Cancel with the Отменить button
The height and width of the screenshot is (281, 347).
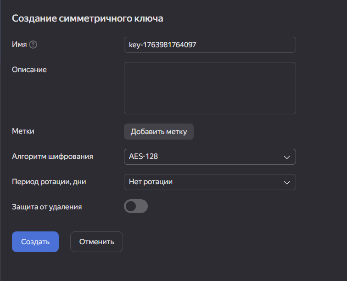[x=96, y=242]
